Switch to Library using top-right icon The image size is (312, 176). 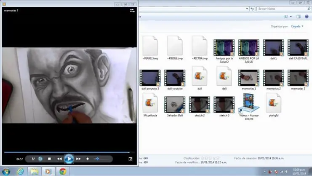(132, 11)
